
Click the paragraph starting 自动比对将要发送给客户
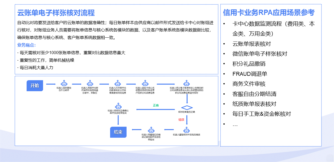pyautogui.click(x=115, y=30)
